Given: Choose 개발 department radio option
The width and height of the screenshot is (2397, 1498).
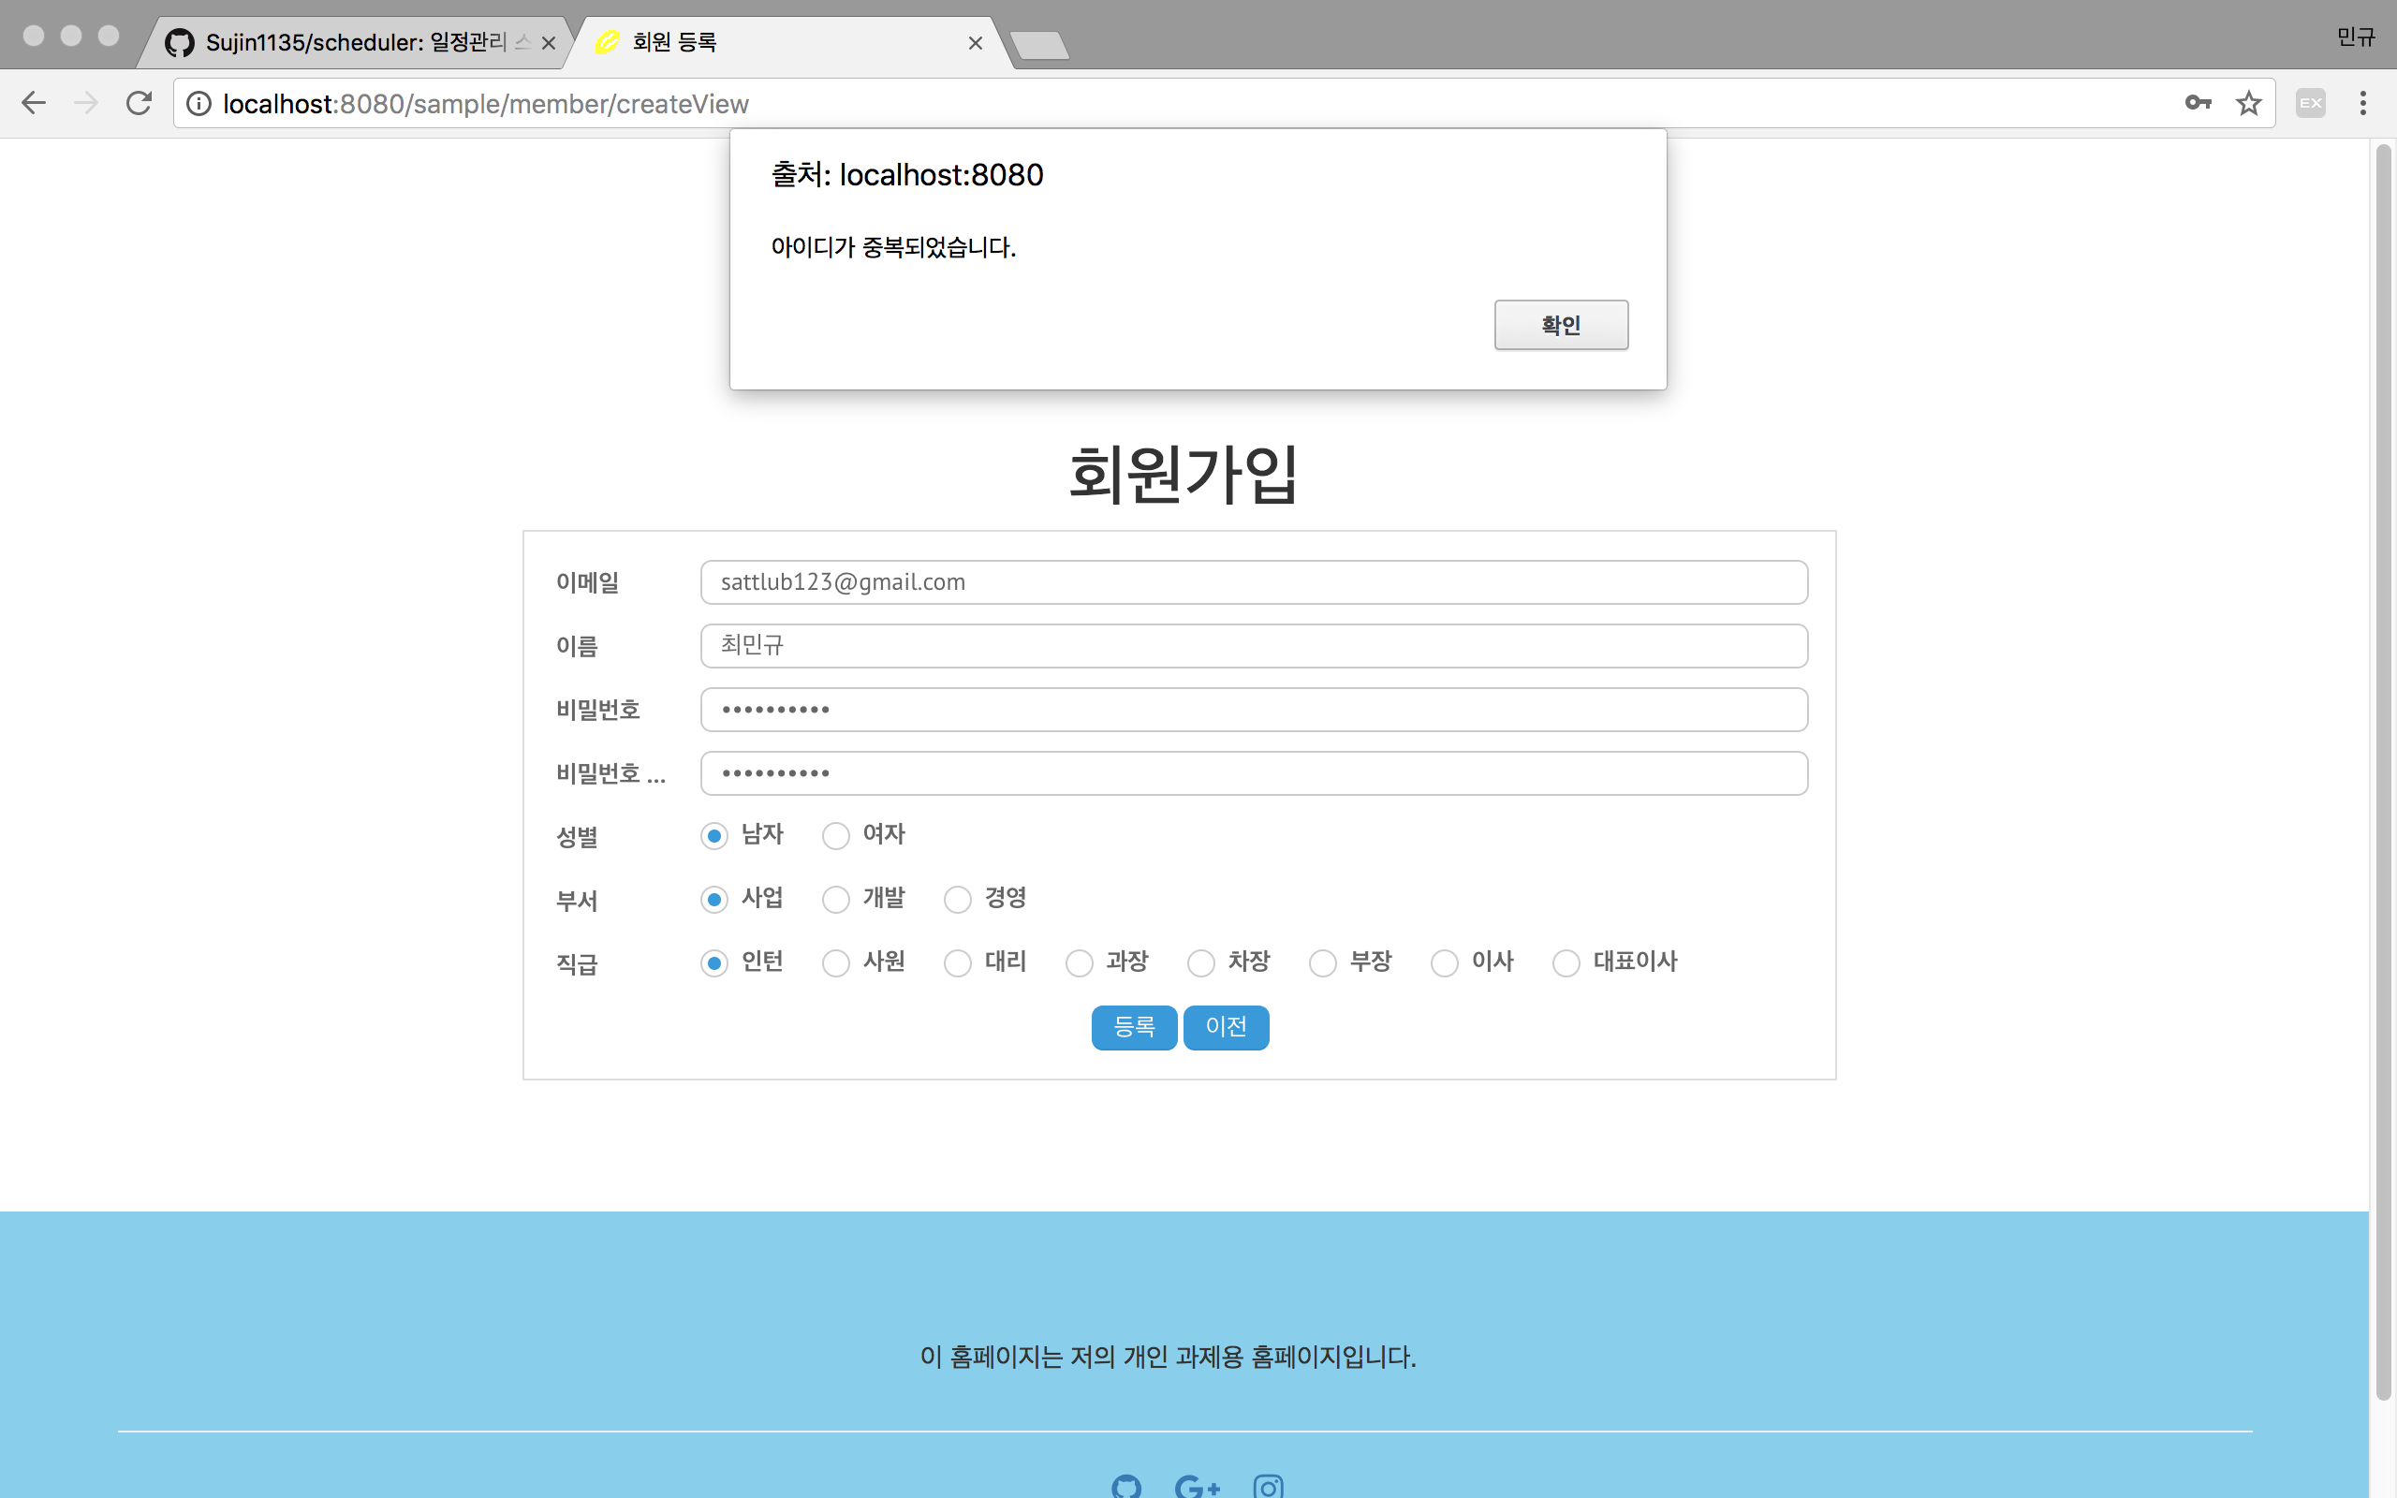Looking at the screenshot, I should (x=836, y=900).
